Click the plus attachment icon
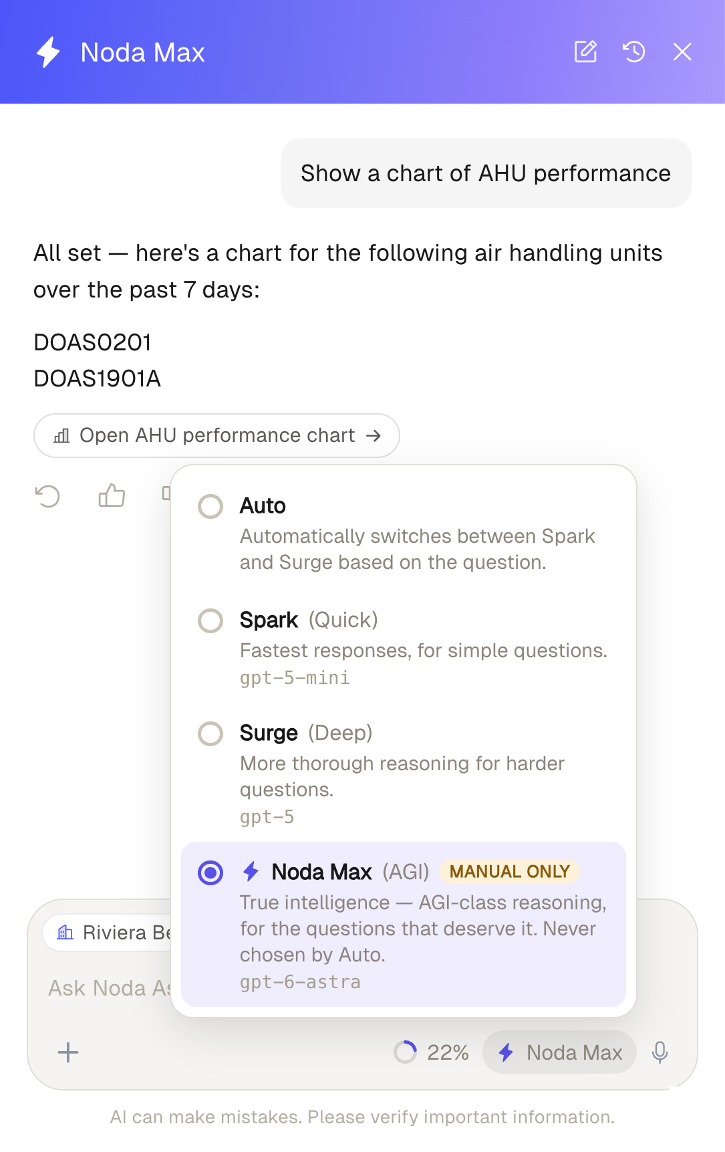The image size is (725, 1152). click(x=68, y=1052)
